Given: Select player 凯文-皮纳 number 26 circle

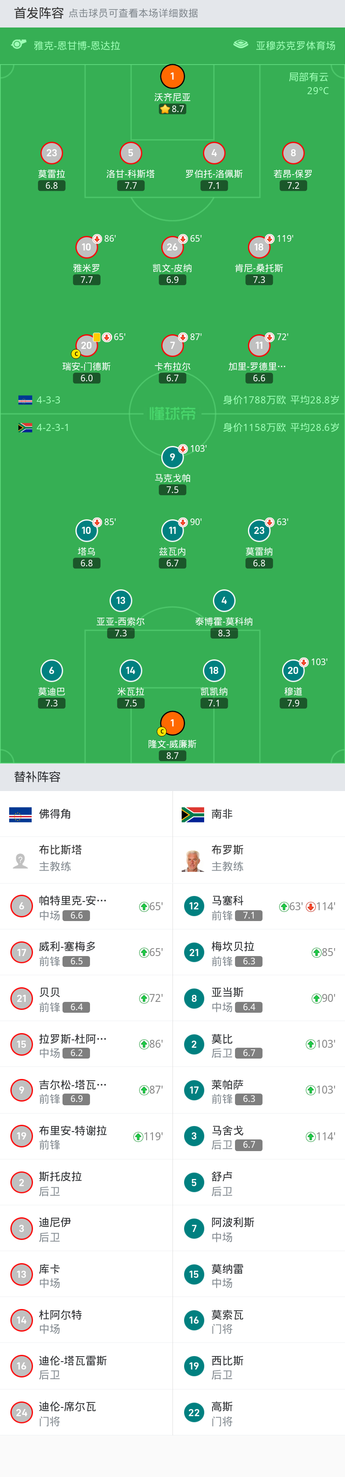Looking at the screenshot, I should point(172,247).
